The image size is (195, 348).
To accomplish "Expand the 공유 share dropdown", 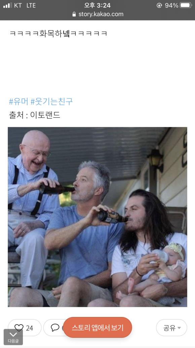I will (x=171, y=328).
